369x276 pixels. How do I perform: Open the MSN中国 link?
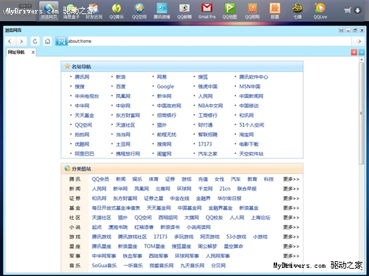click(250, 87)
